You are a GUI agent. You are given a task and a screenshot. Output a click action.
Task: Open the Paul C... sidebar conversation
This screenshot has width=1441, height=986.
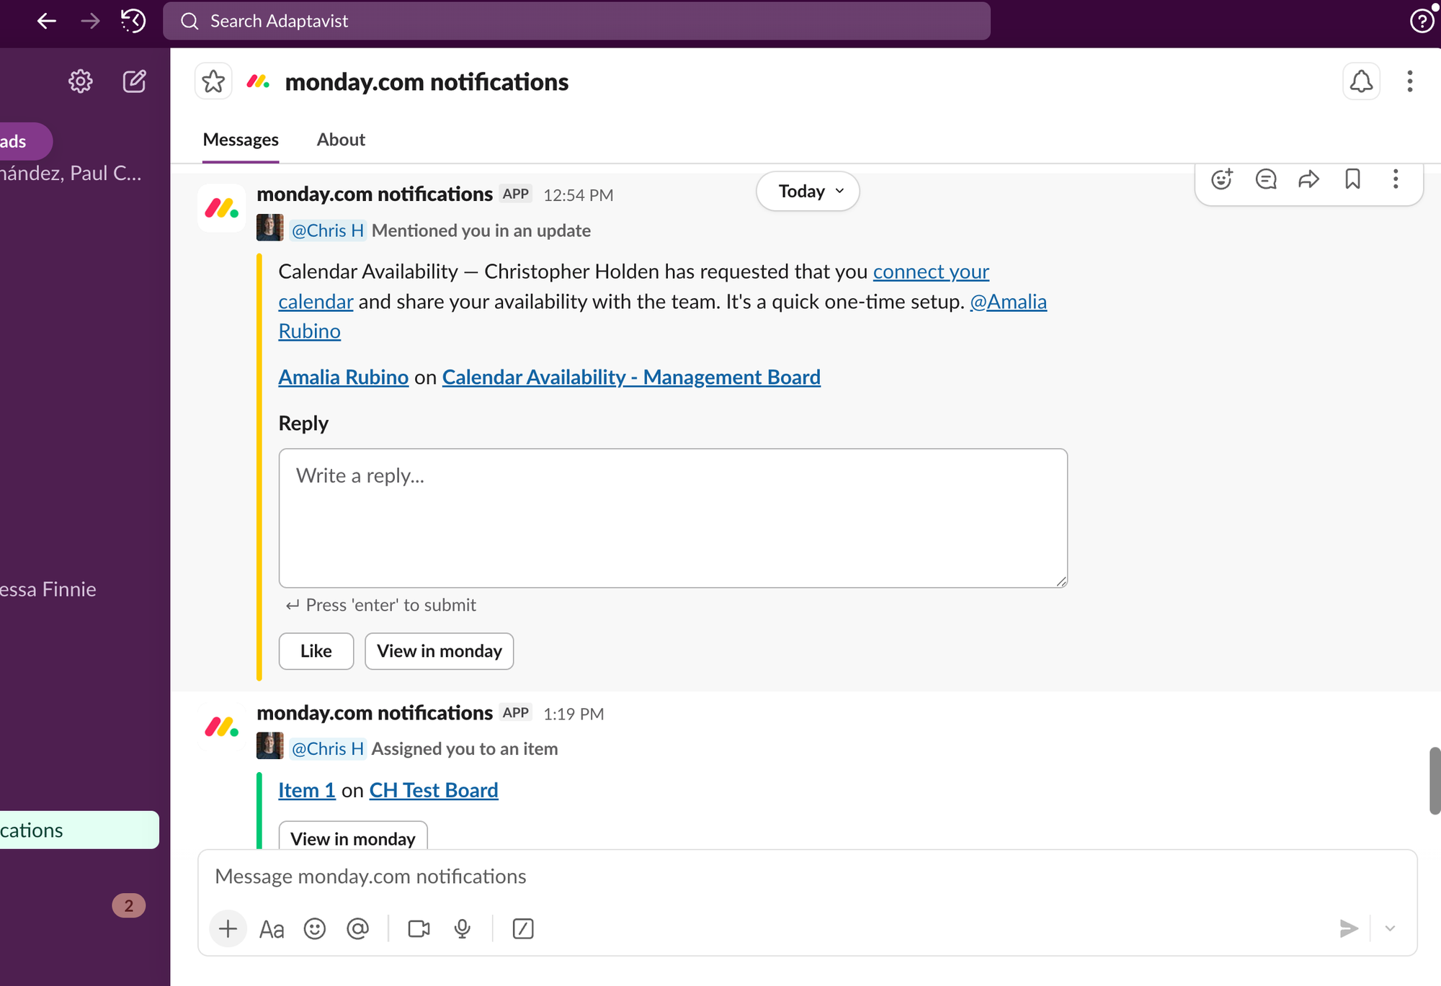(x=71, y=174)
